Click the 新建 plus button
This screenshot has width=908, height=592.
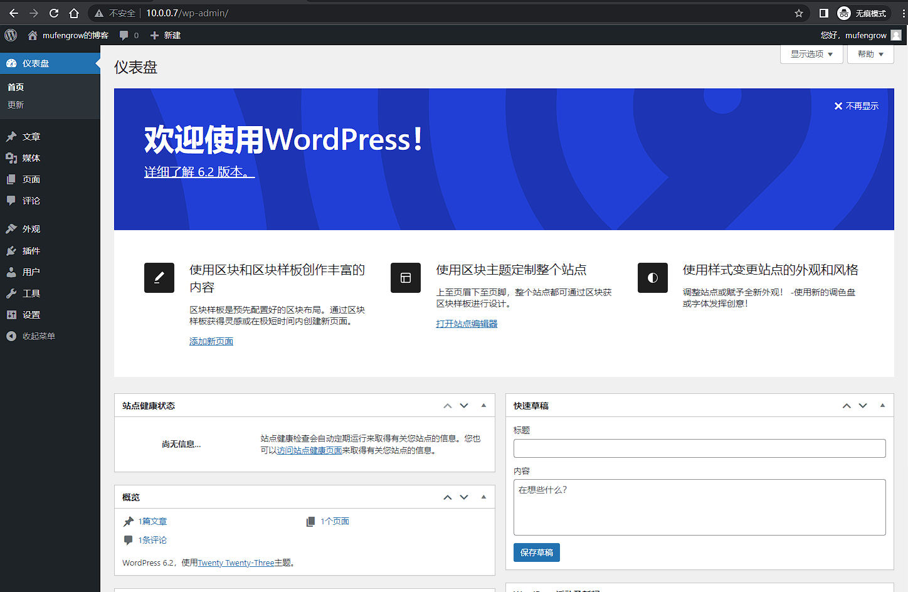[166, 35]
